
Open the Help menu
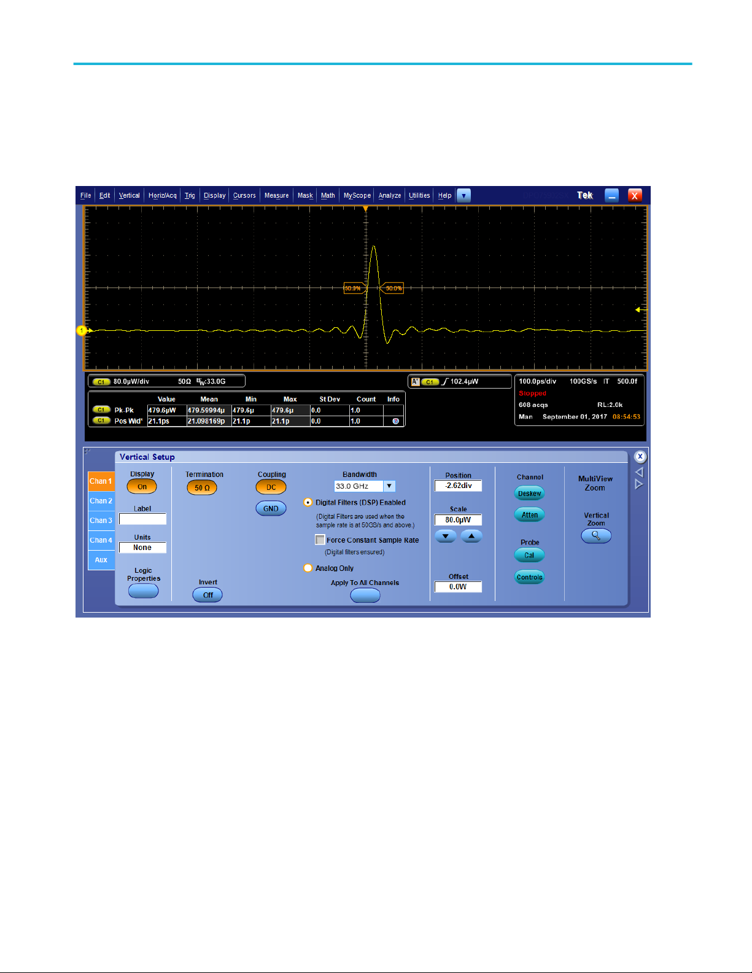pyautogui.click(x=444, y=196)
